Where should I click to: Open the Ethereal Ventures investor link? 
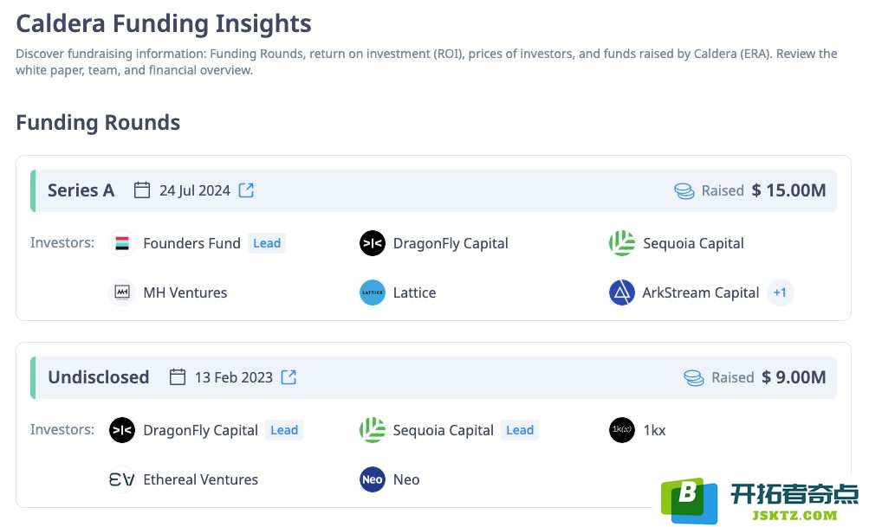click(x=201, y=479)
